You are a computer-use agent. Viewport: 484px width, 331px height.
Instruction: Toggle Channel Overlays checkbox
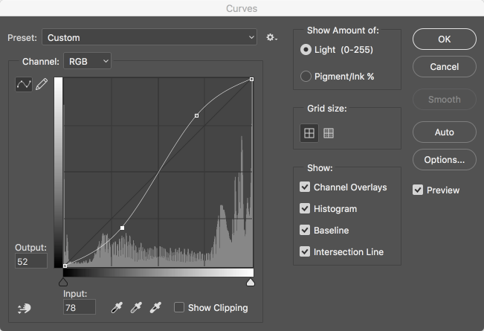305,187
